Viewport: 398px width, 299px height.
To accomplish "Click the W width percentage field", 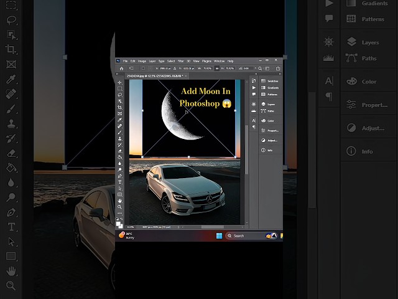I will pos(208,69).
